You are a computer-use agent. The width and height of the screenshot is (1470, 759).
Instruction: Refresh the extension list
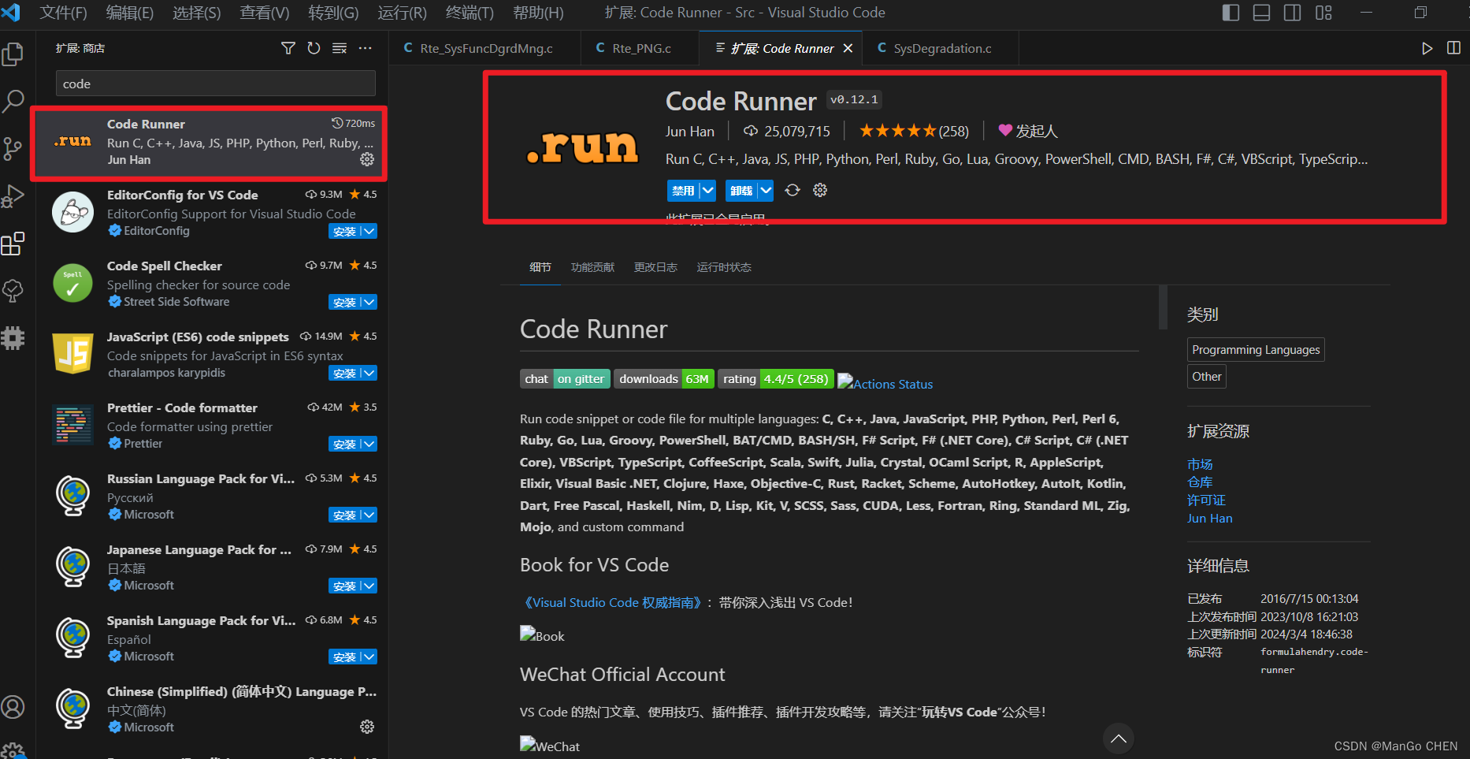(x=314, y=48)
